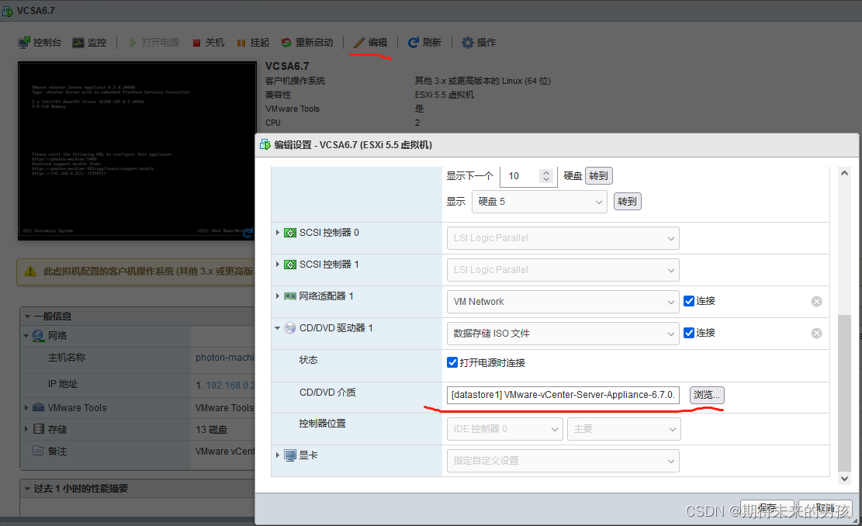This screenshot has width=862, height=526.
Task: Open IDE 控制器 0 dropdown
Action: 504,429
